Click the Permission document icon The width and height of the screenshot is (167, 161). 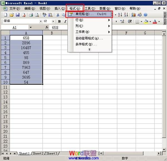tap(24, 15)
